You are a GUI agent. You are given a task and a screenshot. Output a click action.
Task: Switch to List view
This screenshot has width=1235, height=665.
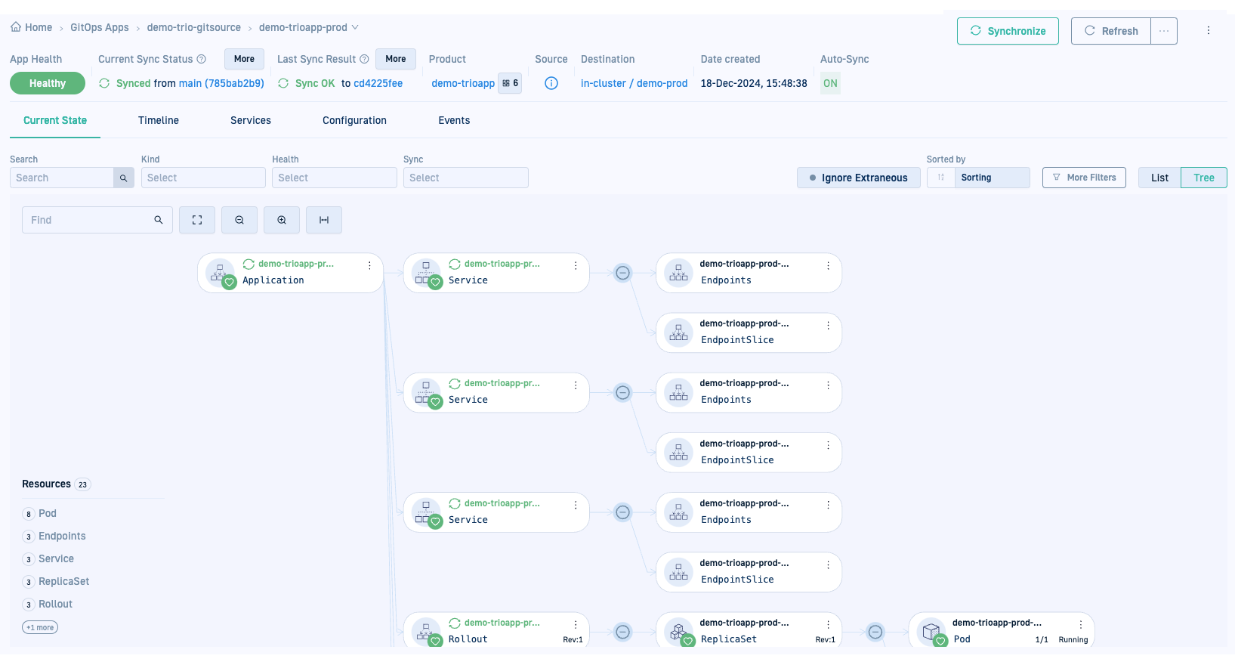[1159, 178]
